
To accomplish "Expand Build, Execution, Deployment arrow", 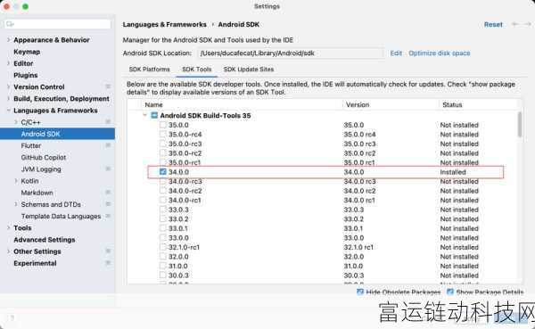I will 9,99.
